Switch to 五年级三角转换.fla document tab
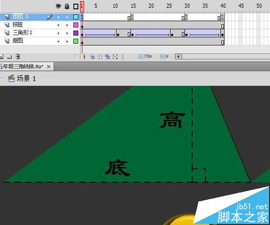Image resolution: width=270 pixels, height=225 pixels. pos(22,66)
